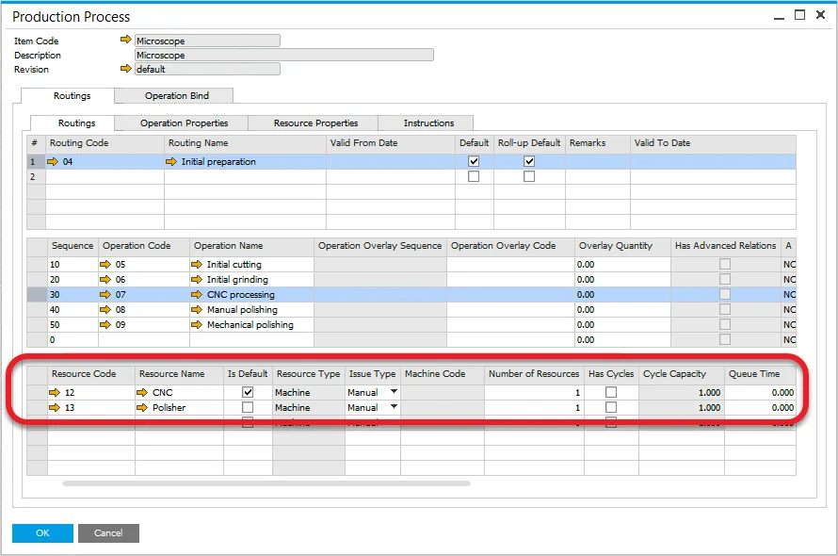
Task: Expand Issue Type dropdown for Polisher resource
Action: click(394, 407)
